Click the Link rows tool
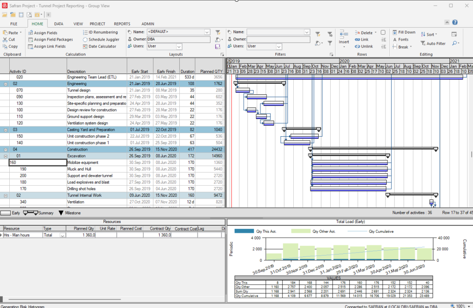The width and height of the screenshot is (473, 308). (x=362, y=40)
